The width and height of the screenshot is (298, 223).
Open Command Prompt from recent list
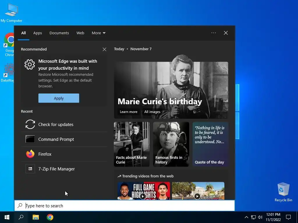pos(64,139)
